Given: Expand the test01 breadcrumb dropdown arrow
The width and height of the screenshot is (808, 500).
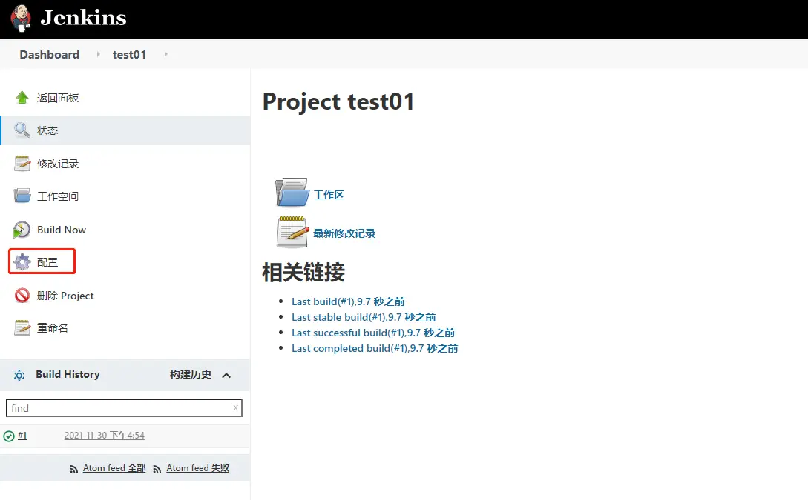Looking at the screenshot, I should click(165, 54).
